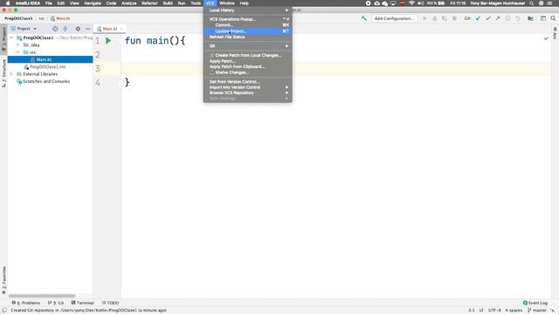Select Scratches and Consoles in tree
Screen dimensions: 559x314
click(x=46, y=81)
